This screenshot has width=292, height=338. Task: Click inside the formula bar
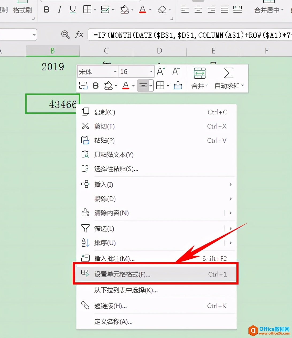(190, 35)
